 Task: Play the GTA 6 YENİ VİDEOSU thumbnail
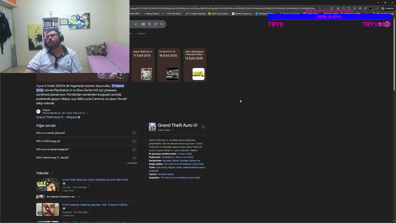[x=48, y=185]
